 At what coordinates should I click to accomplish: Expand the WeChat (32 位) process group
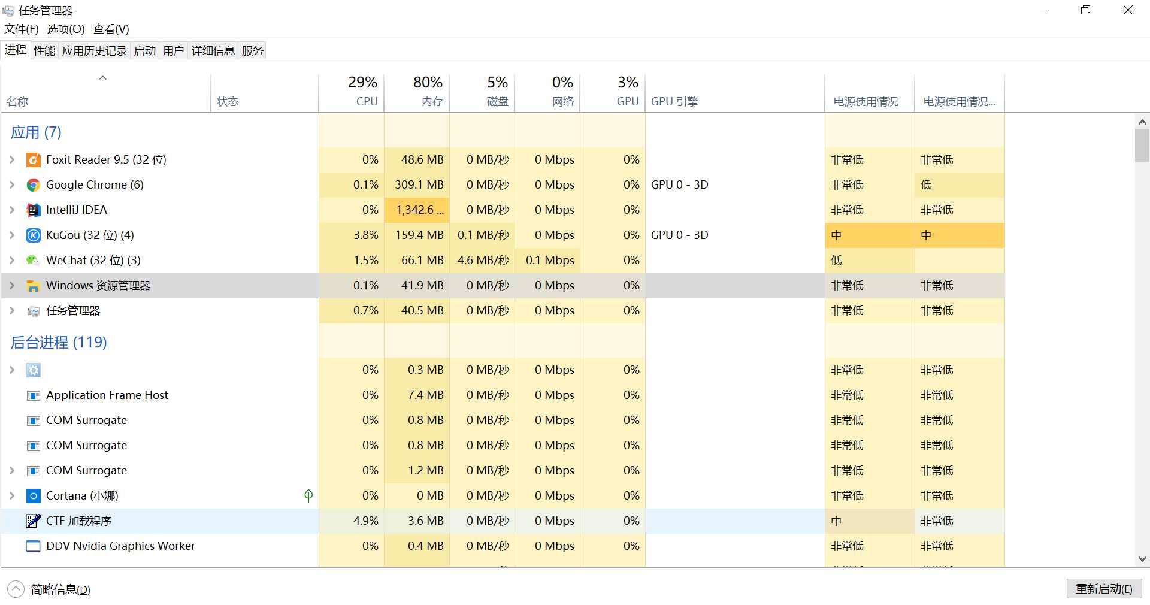point(12,261)
